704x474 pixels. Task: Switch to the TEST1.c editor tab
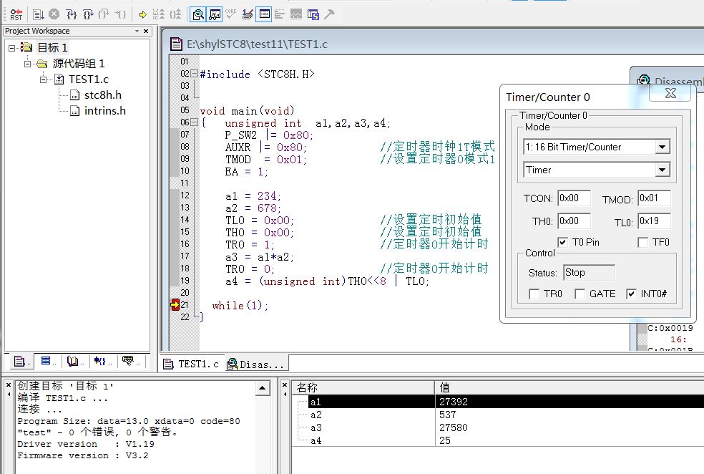[x=191, y=364]
